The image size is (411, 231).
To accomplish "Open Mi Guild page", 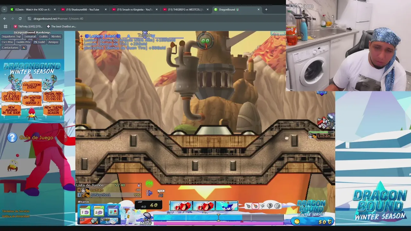I will coord(39,42).
